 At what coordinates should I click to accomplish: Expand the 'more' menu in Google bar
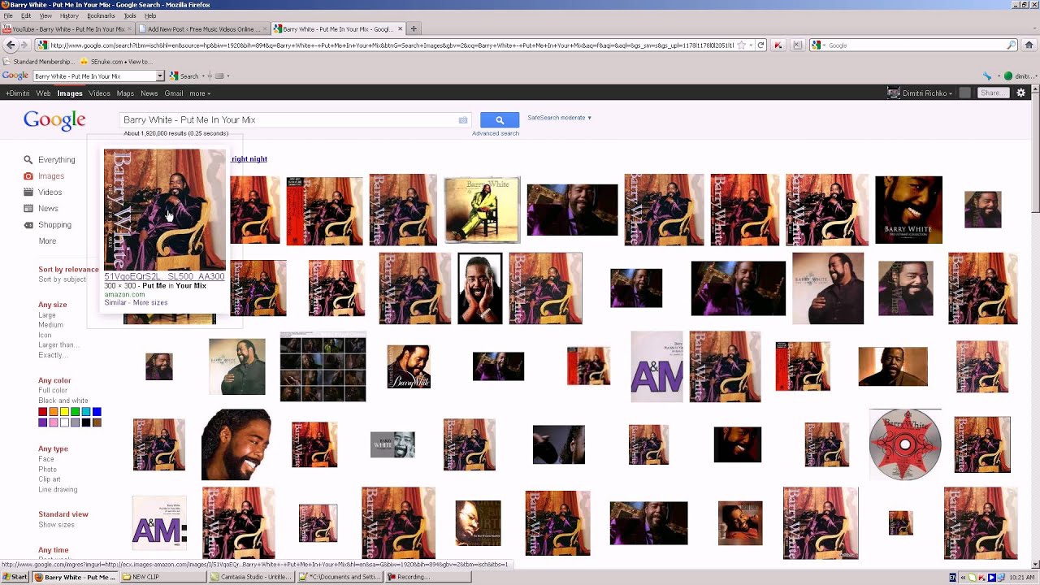click(x=200, y=93)
